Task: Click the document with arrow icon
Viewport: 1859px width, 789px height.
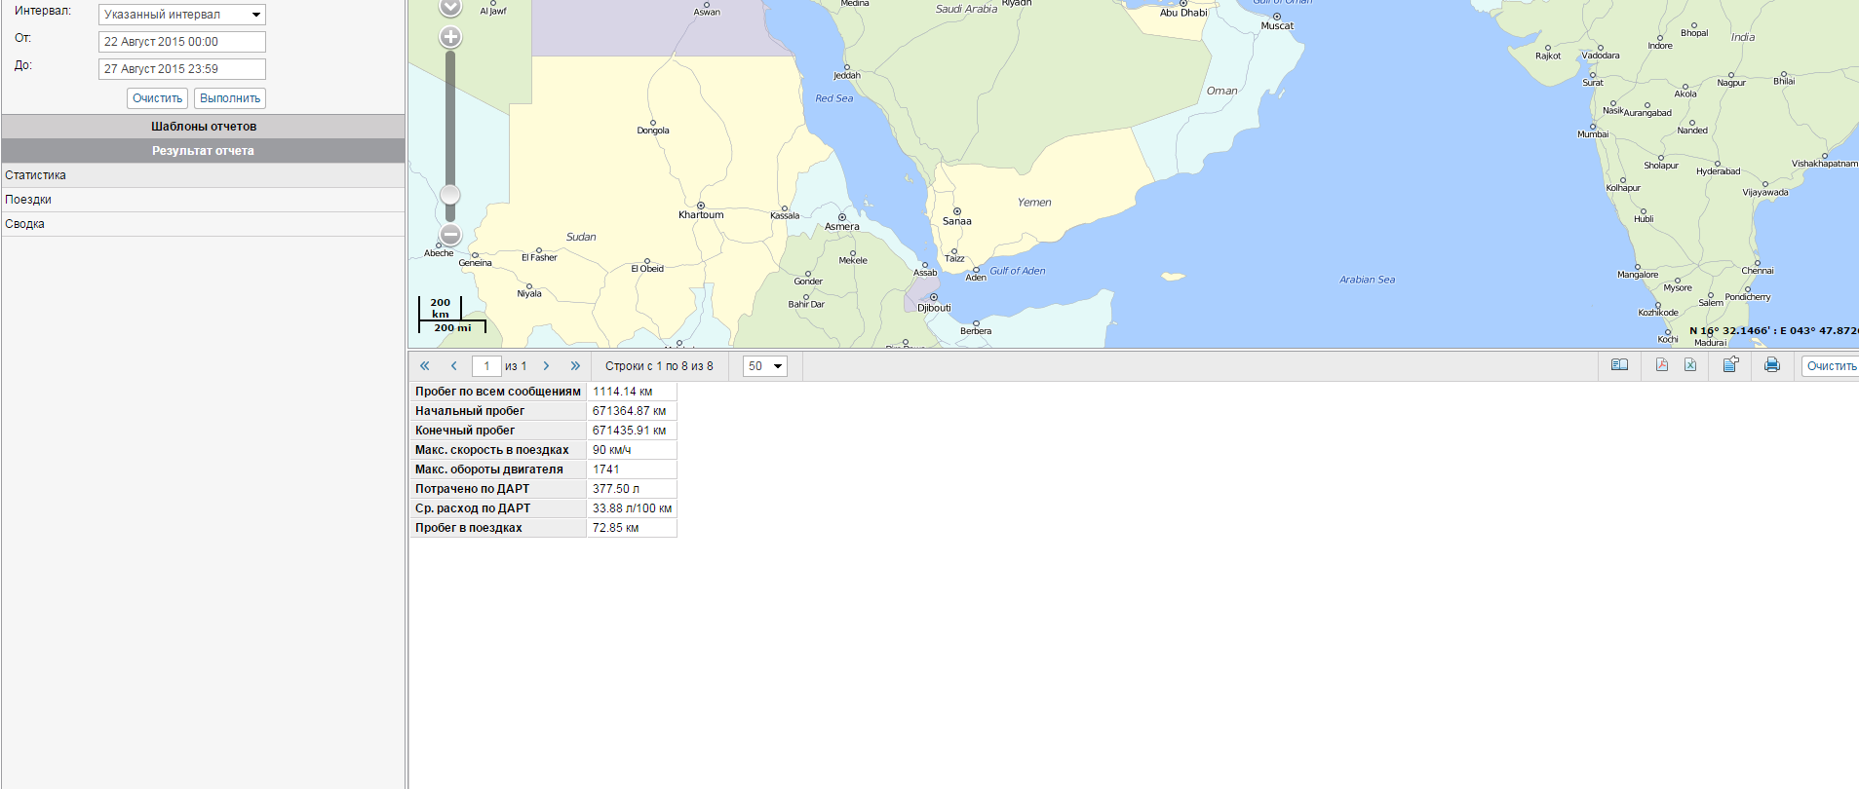Action: click(1730, 365)
